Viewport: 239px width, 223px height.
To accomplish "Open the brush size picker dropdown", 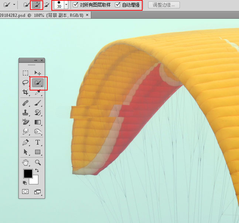I will click(66, 5).
